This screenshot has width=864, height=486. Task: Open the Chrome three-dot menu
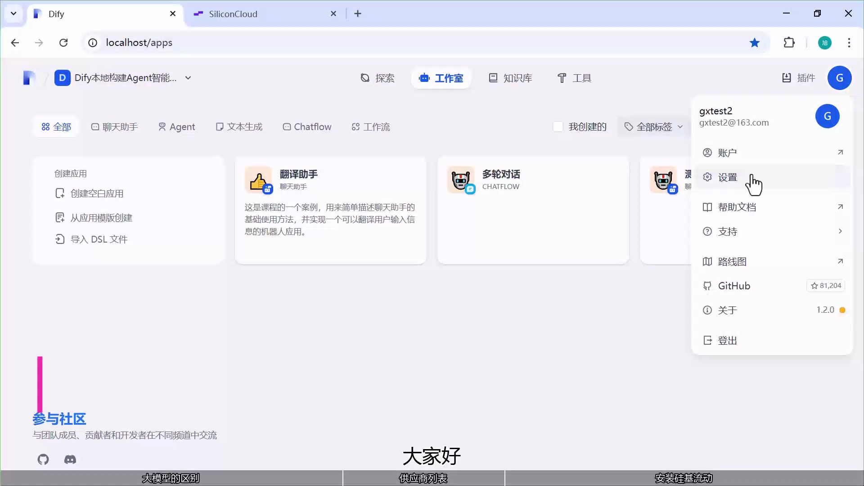pyautogui.click(x=849, y=43)
